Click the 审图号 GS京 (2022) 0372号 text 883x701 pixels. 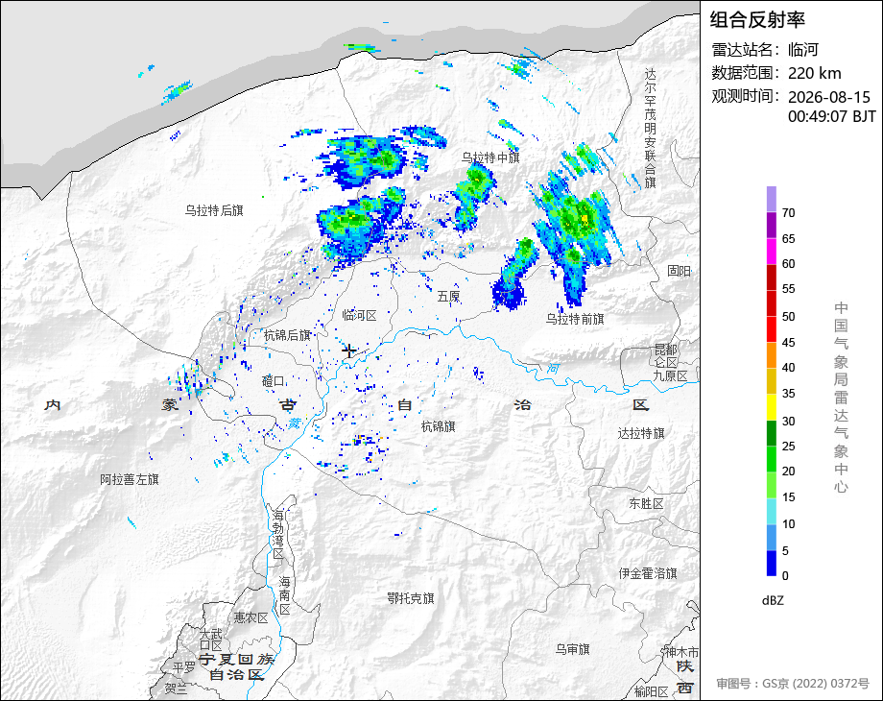793,684
